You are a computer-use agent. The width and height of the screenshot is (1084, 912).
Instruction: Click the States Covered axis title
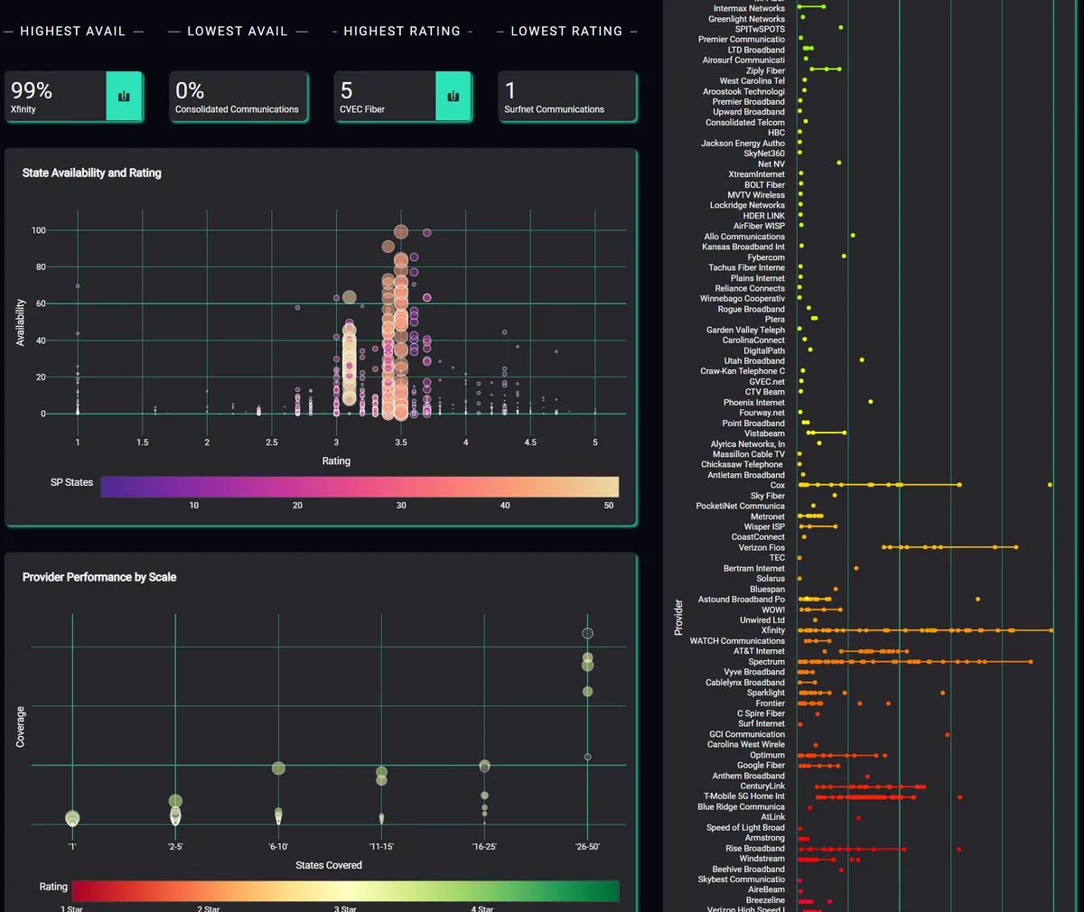coord(329,865)
